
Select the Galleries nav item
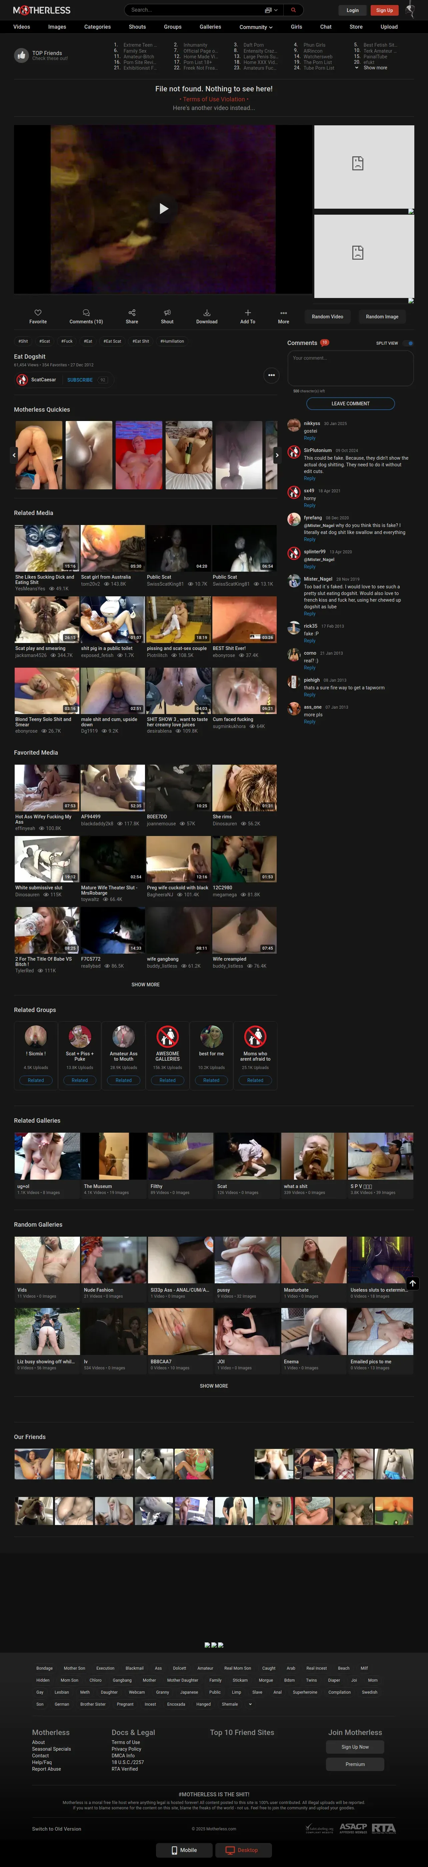coord(211,27)
